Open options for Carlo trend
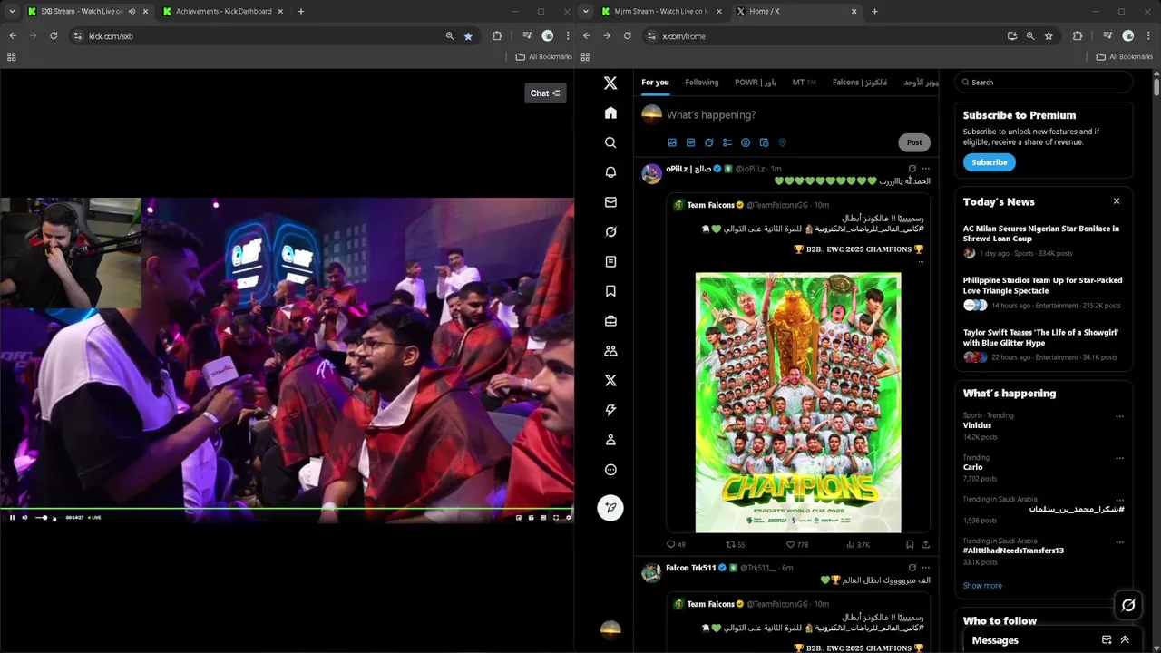 tap(1119, 459)
